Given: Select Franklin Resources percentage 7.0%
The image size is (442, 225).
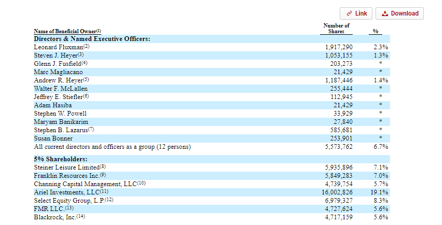Looking at the screenshot, I should point(381,176).
